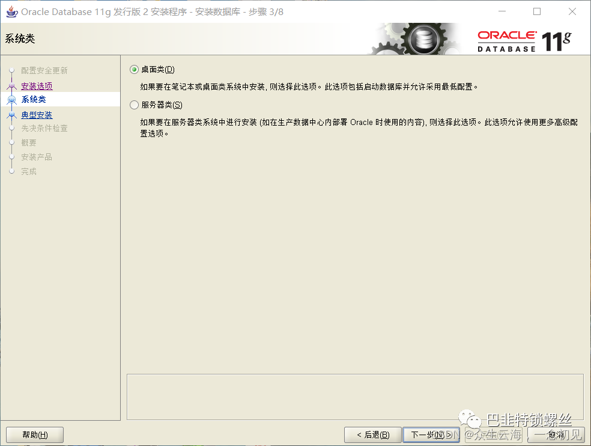Click the 概要 step text
Screen dimensions: 591x446
[x=29, y=142]
